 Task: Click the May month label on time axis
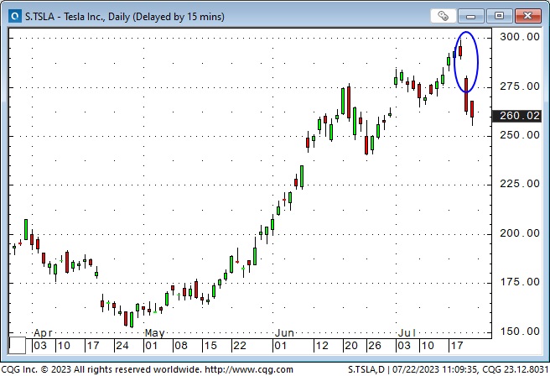coord(154,332)
